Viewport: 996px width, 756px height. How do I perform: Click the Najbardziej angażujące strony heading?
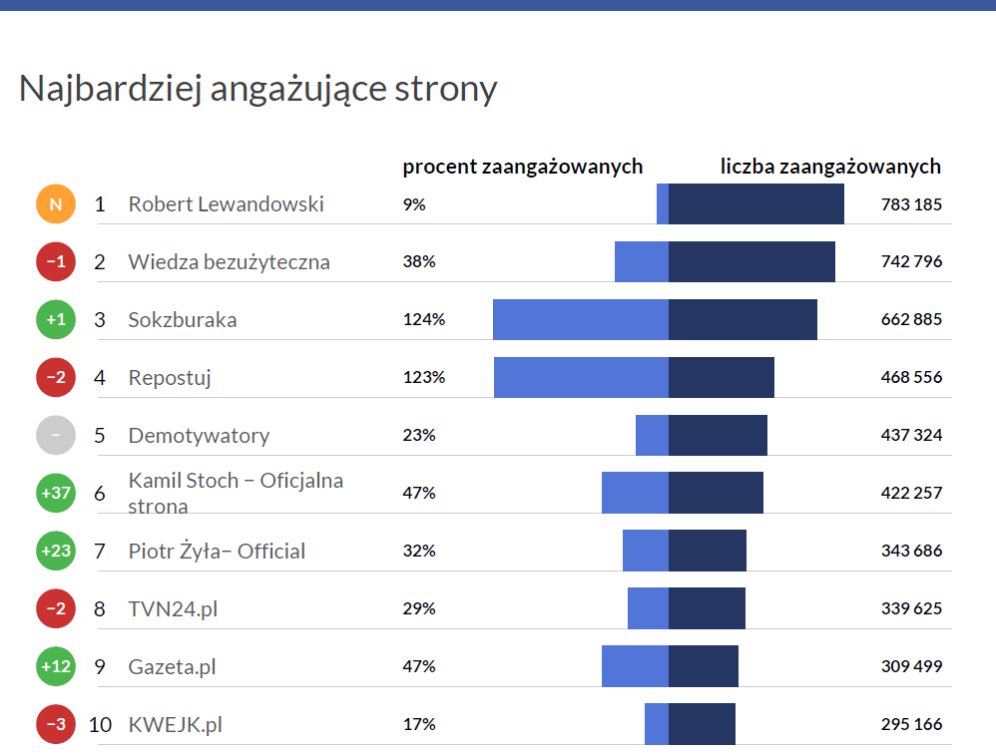[x=257, y=89]
